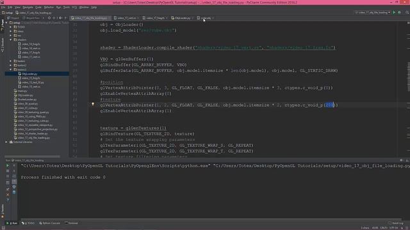Open the VCS menu
This screenshot has height=230, width=410.
(x=74, y=7)
